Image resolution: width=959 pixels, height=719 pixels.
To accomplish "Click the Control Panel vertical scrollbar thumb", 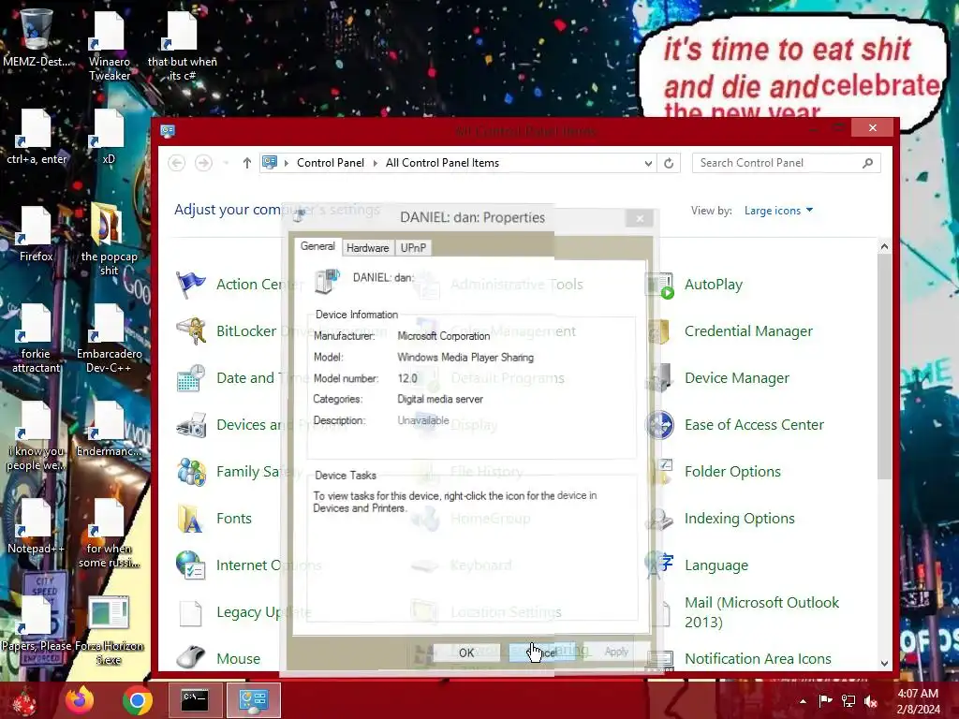I will 884,367.
